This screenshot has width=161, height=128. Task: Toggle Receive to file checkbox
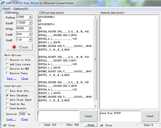pos(7,60)
